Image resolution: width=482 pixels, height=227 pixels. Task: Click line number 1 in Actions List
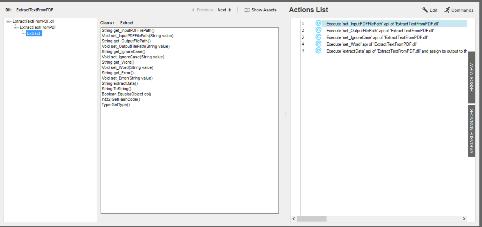pyautogui.click(x=303, y=23)
